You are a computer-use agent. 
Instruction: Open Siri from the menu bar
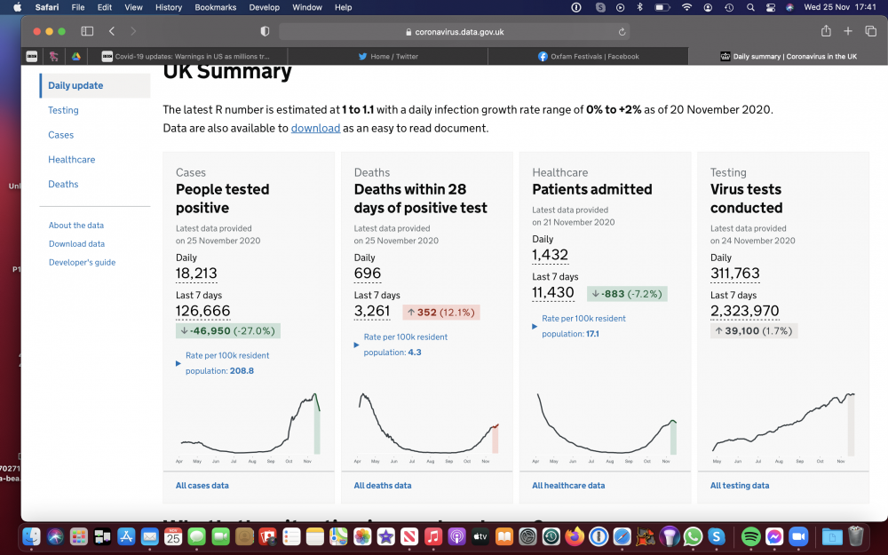point(790,7)
